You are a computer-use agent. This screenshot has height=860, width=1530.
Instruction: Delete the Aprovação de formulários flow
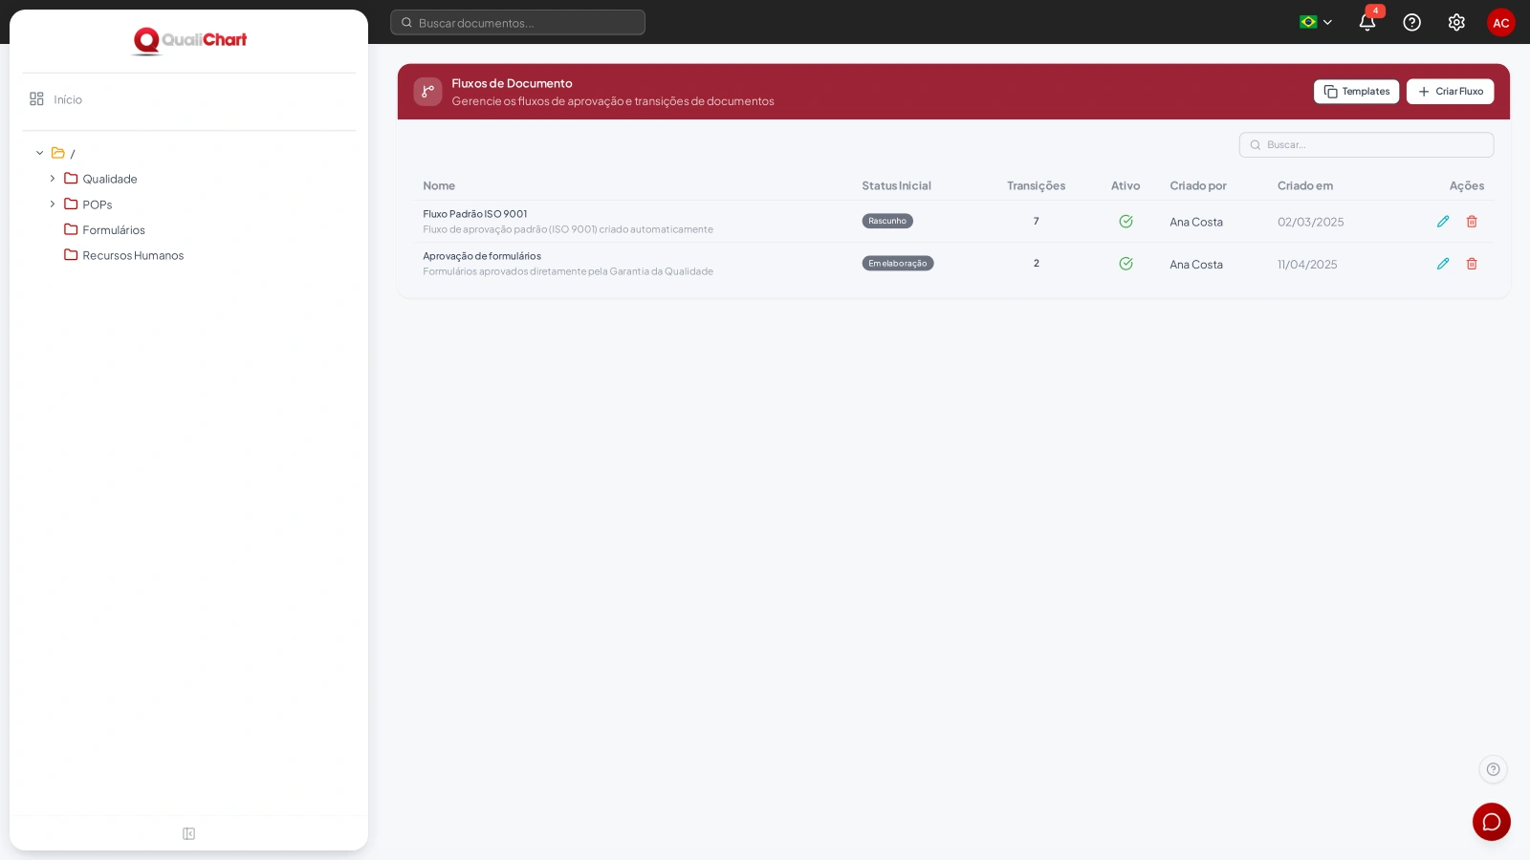[1472, 264]
